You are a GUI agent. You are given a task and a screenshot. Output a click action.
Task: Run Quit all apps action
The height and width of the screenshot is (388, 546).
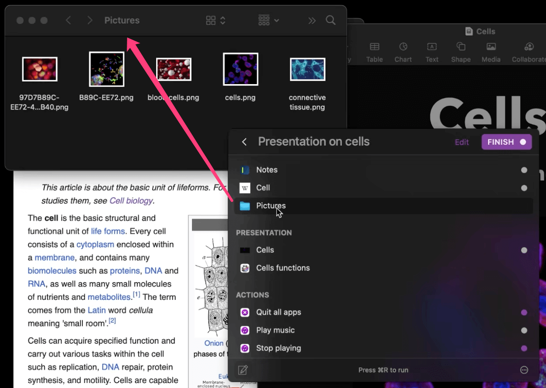383,312
